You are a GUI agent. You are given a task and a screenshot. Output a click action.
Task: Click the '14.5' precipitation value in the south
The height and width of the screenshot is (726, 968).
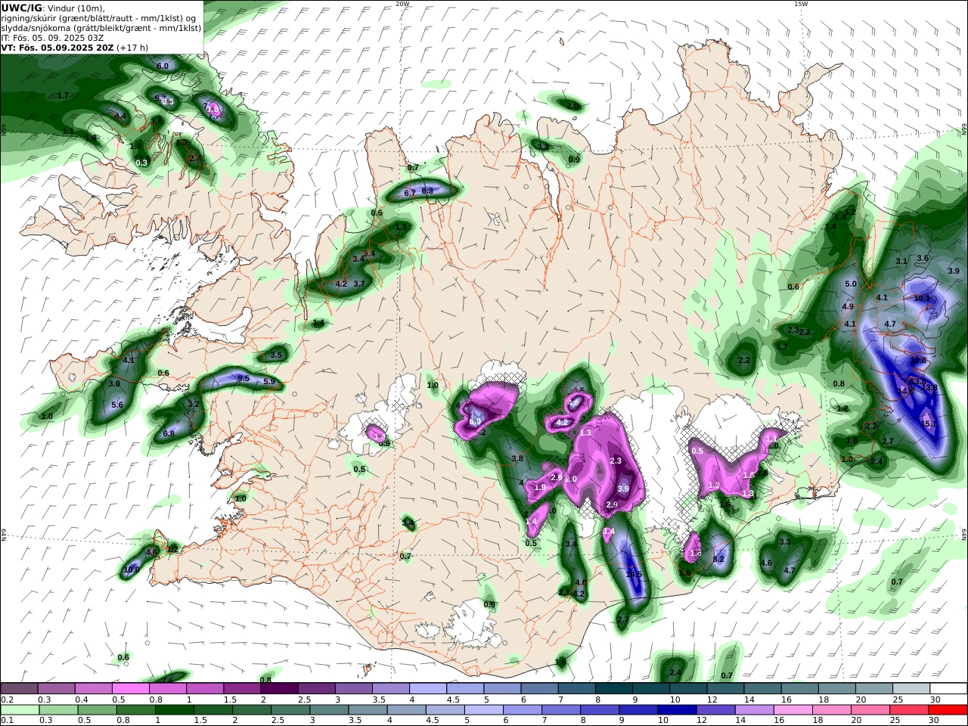pyautogui.click(x=634, y=575)
